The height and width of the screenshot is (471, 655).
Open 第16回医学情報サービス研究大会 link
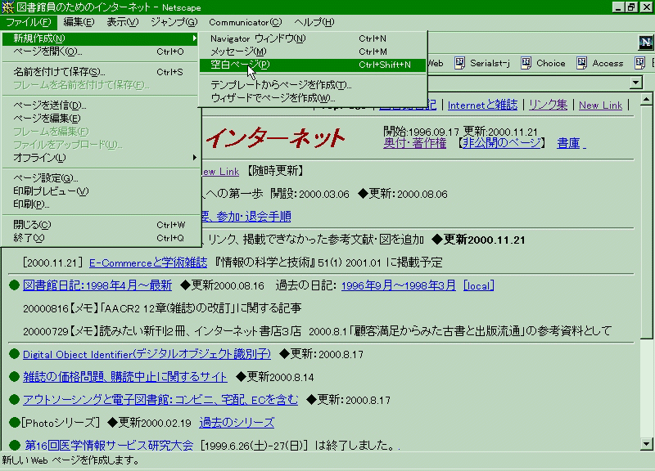[109, 445]
